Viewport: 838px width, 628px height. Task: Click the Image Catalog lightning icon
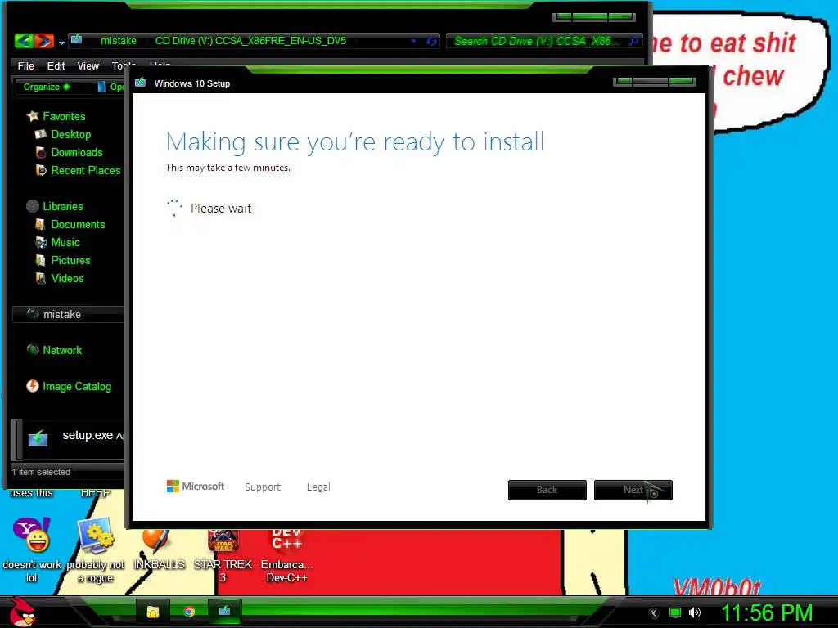click(33, 386)
